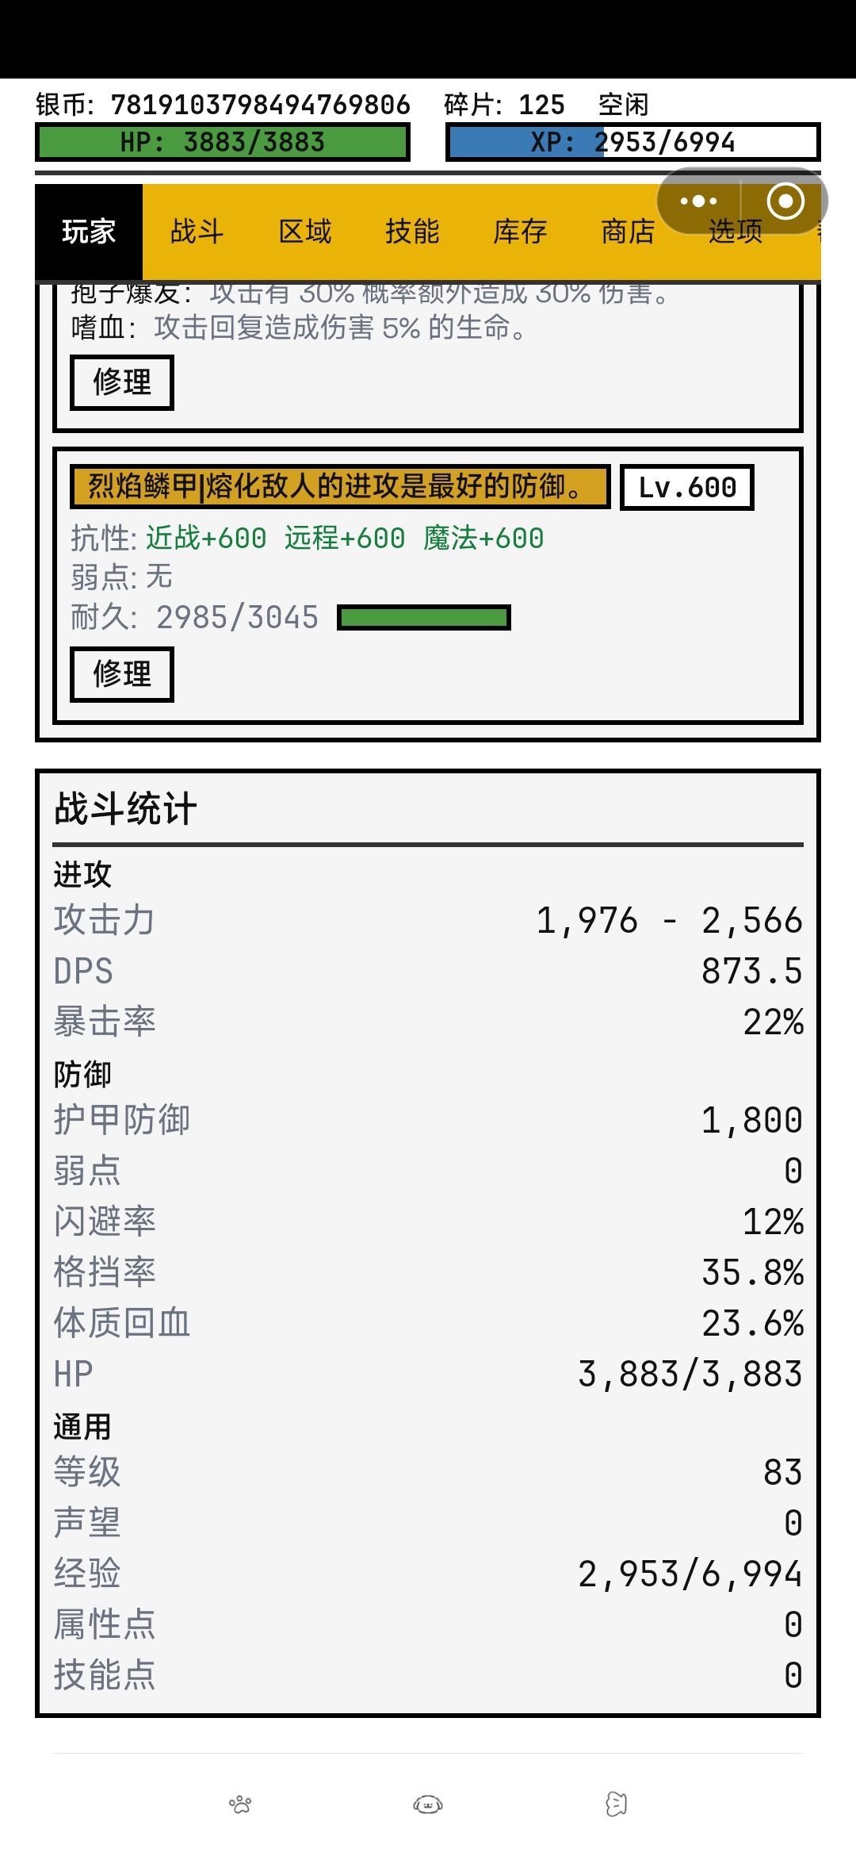Click the green armor durability bar
This screenshot has height=1856, width=856.
coord(424,618)
